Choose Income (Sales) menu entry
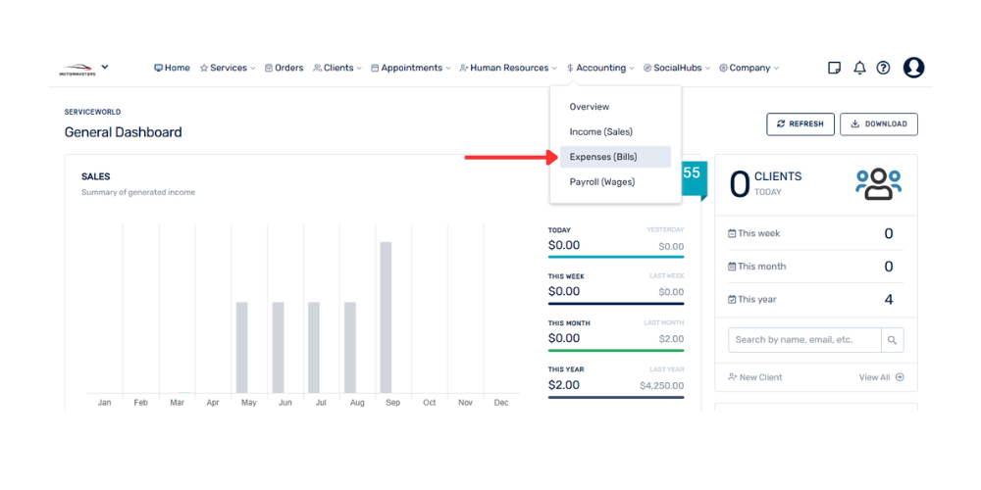 click(600, 131)
